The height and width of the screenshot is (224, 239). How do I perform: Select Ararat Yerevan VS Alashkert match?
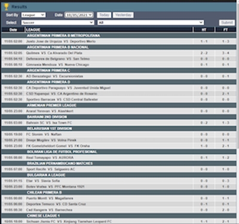[x=119, y=111]
